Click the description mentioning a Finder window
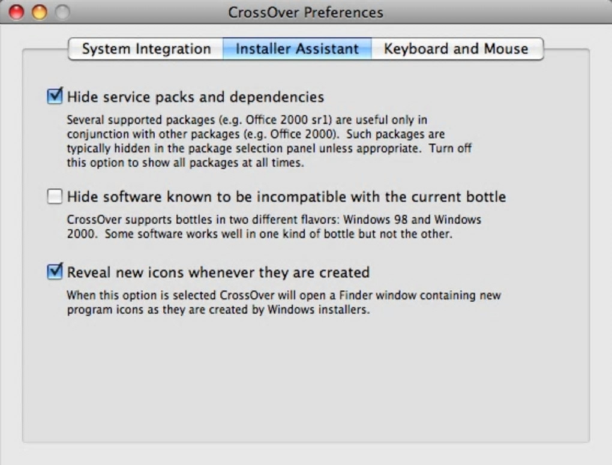 click(283, 296)
